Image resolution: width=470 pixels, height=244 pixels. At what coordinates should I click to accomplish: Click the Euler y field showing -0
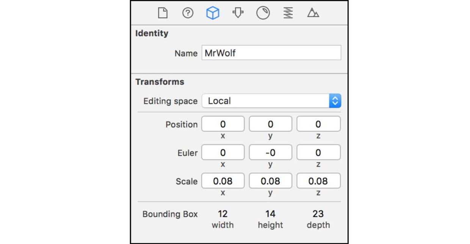(x=270, y=152)
